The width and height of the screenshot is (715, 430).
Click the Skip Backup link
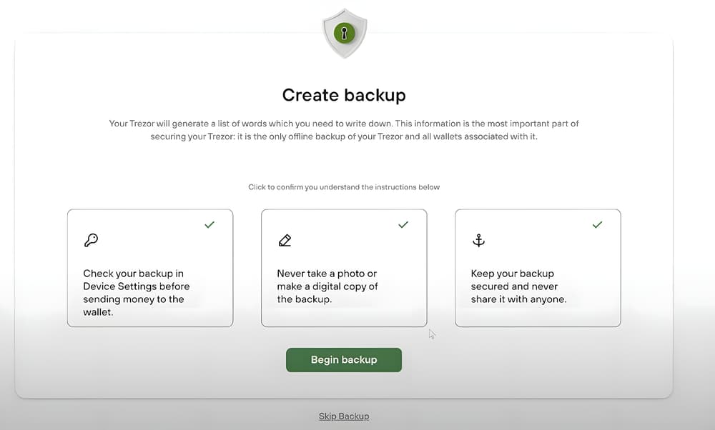coord(344,416)
